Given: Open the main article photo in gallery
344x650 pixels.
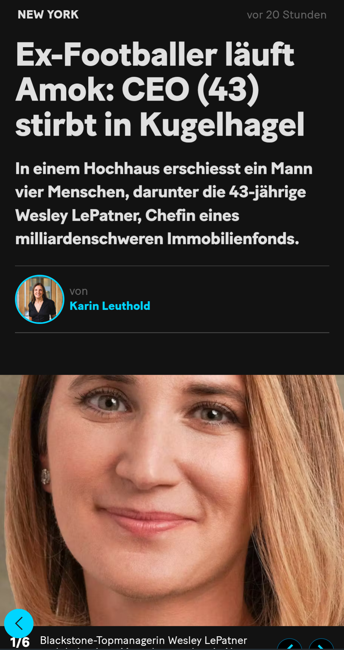Looking at the screenshot, I should click(172, 500).
